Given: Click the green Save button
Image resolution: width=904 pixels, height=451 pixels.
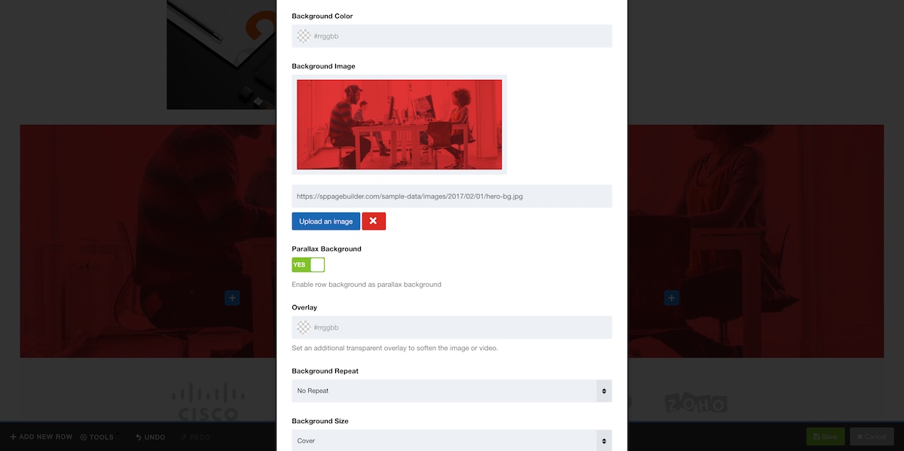Looking at the screenshot, I should pos(826,437).
